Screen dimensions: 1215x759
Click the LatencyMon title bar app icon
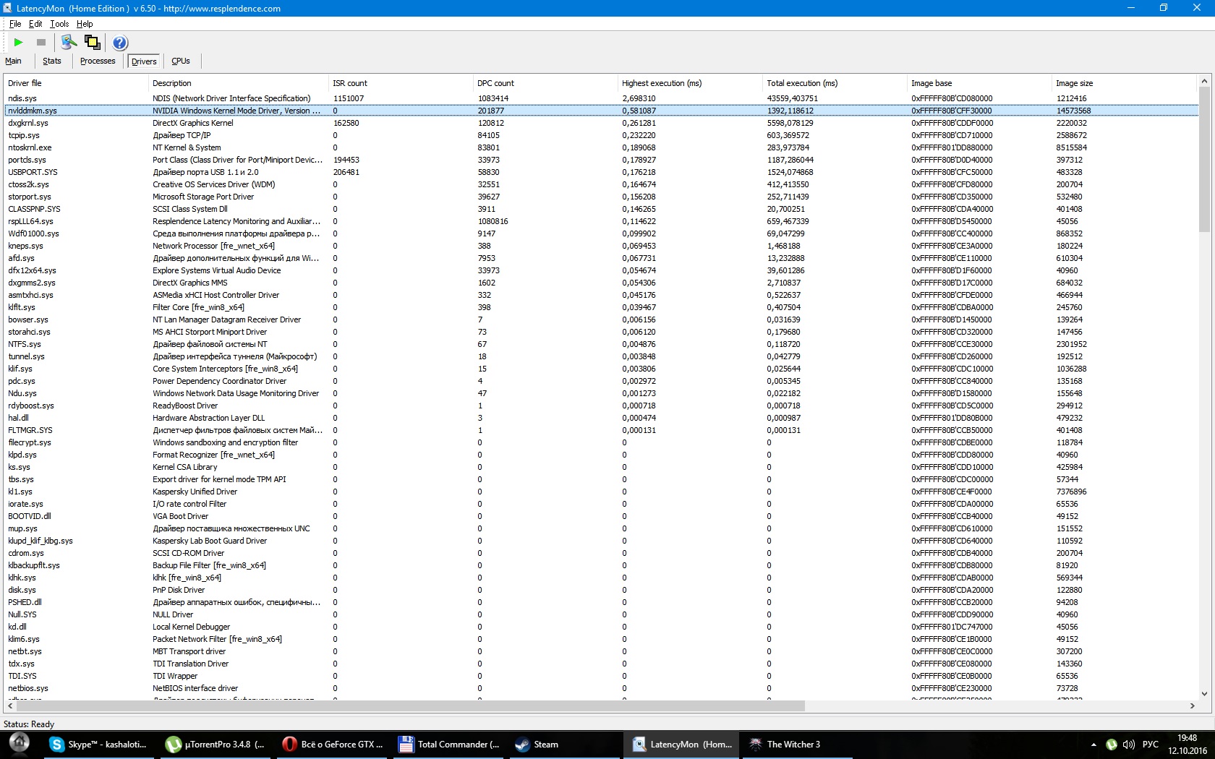[7, 8]
